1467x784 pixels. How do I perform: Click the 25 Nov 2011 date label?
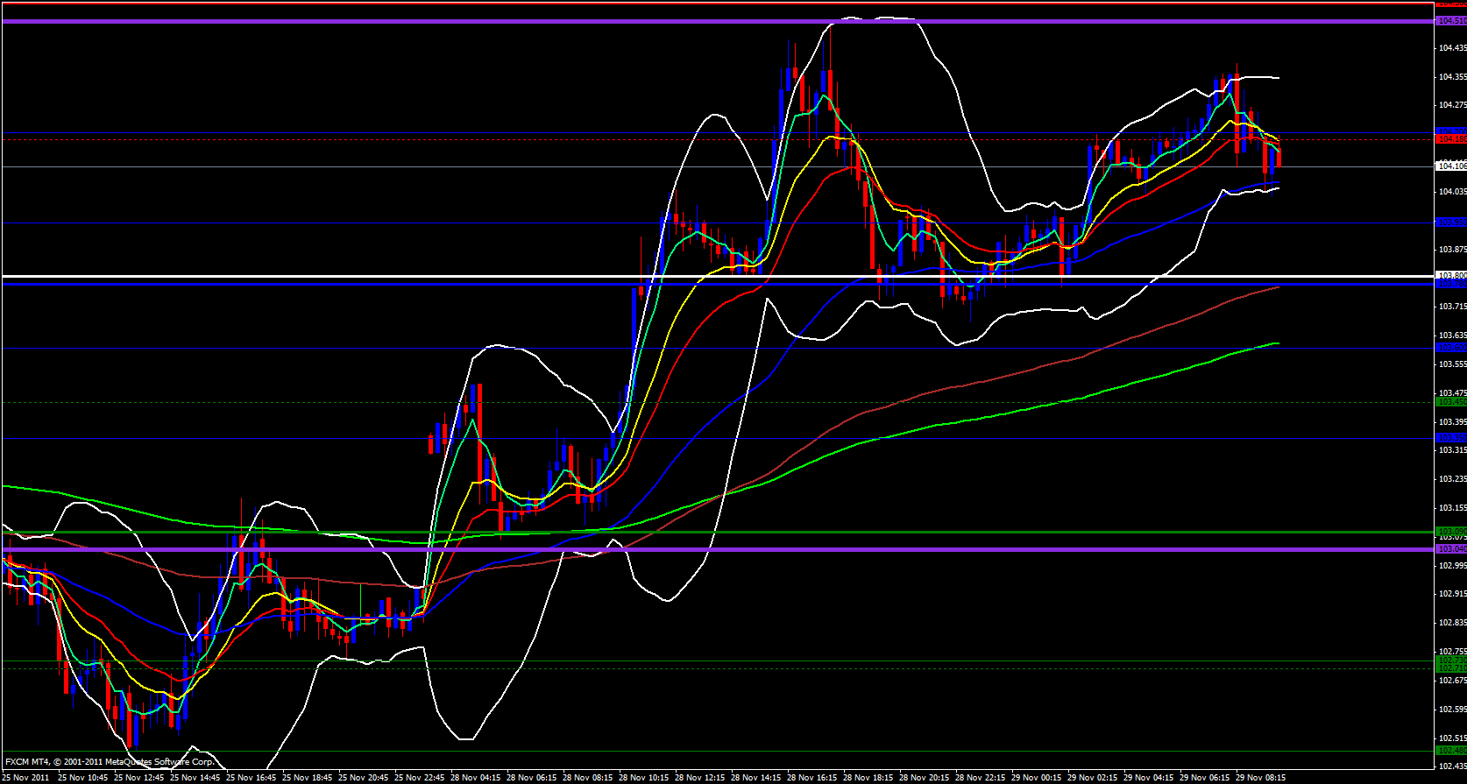pos(25,777)
